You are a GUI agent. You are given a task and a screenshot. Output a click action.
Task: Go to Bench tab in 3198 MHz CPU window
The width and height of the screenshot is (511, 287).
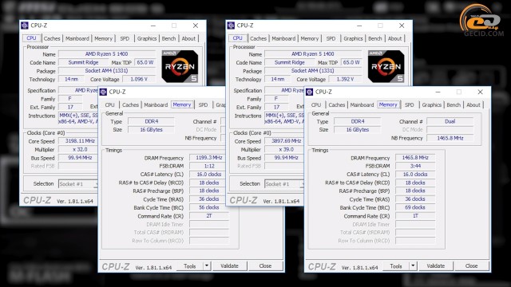coord(168,38)
